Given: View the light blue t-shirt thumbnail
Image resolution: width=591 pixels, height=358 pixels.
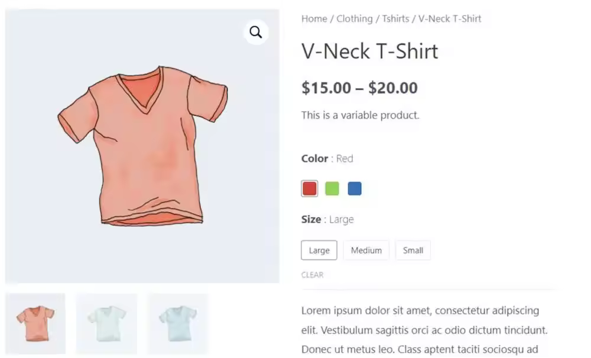Looking at the screenshot, I should [178, 324].
